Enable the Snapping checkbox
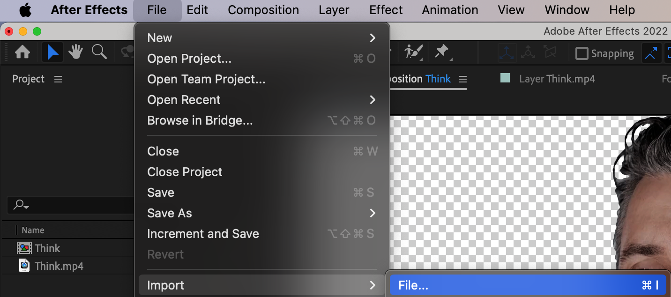The width and height of the screenshot is (671, 297). point(582,53)
